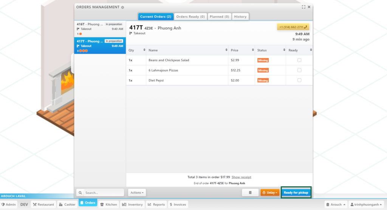Focus the order search field
This screenshot has width=387, height=210.
pos(103,193)
